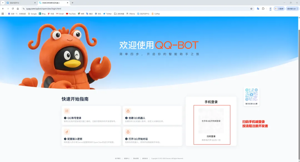Click the 官方交流QQ群 QR code
This screenshot has height=162, width=300.
(x=251, y=94)
